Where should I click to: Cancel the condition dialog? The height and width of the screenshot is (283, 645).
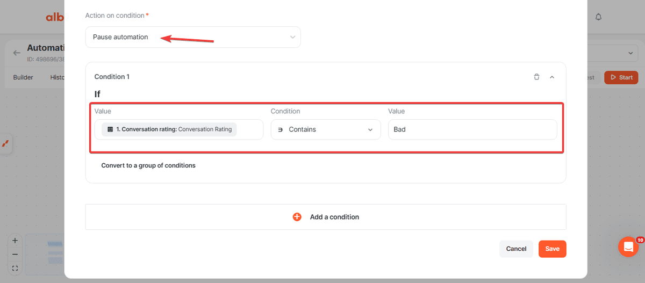pyautogui.click(x=516, y=249)
